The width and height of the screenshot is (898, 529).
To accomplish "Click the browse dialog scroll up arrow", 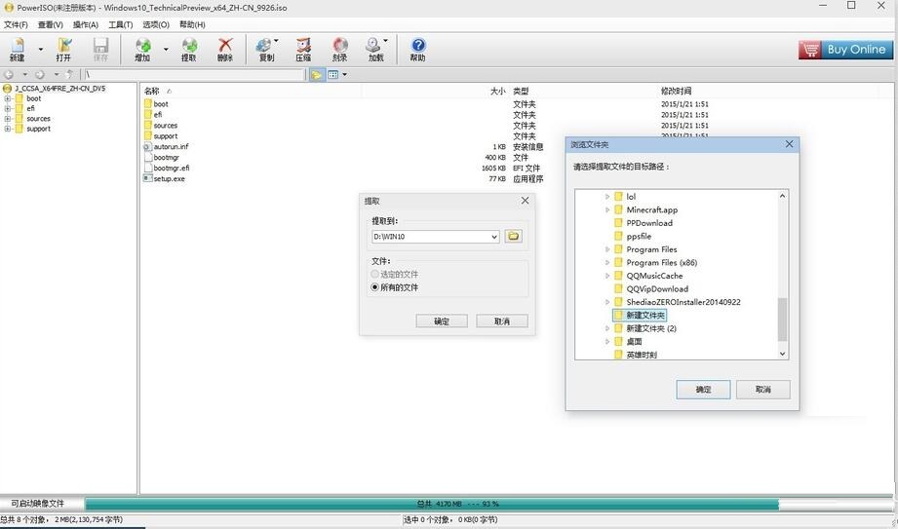I will pos(782,196).
